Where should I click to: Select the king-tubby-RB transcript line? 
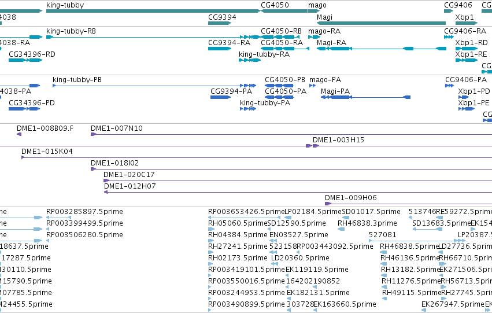(153, 37)
